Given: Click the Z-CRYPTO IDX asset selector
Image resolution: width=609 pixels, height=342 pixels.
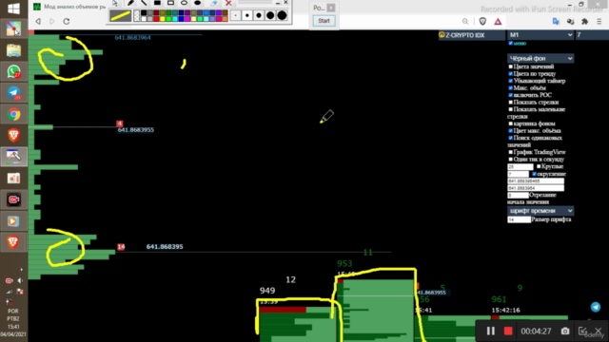Looking at the screenshot, I should [x=472, y=35].
